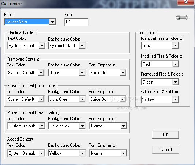Open Identical Files & Folders icon color dropdown
This screenshot has width=195, height=165.
(160, 45)
